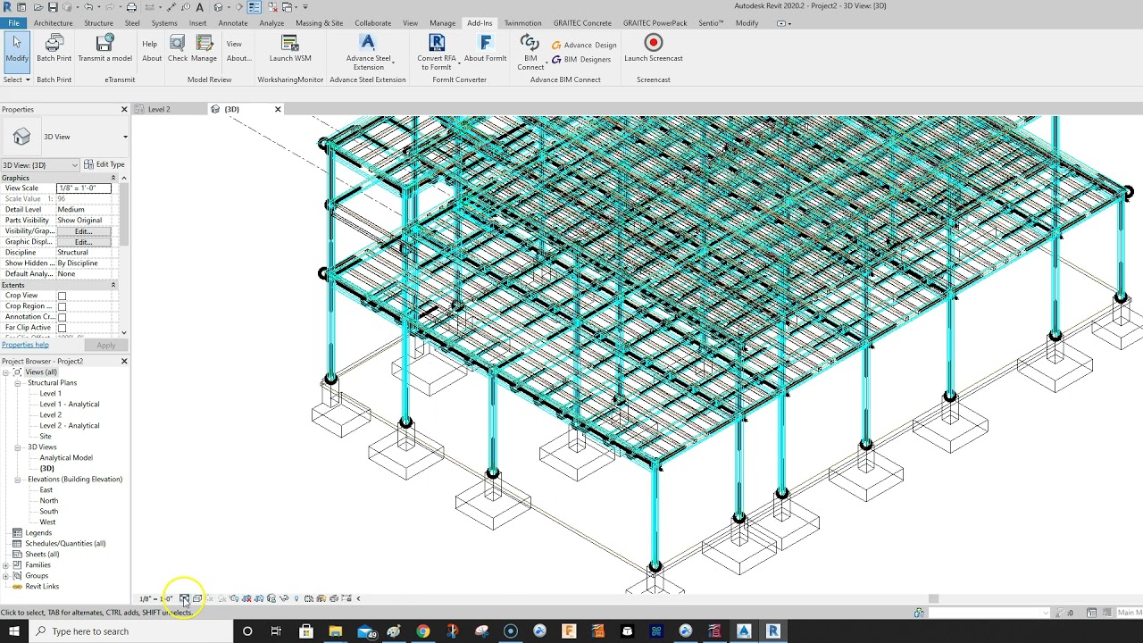
Task: Click the View Scale input field
Action: [x=83, y=188]
